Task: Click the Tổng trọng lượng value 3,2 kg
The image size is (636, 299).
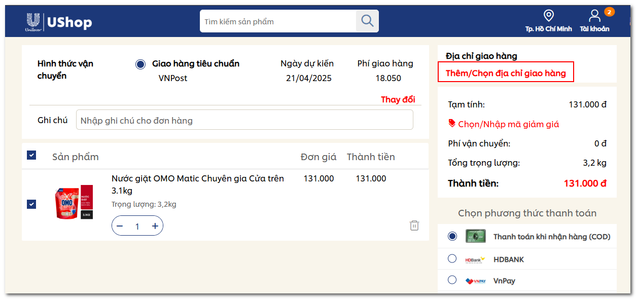Action: coord(595,163)
